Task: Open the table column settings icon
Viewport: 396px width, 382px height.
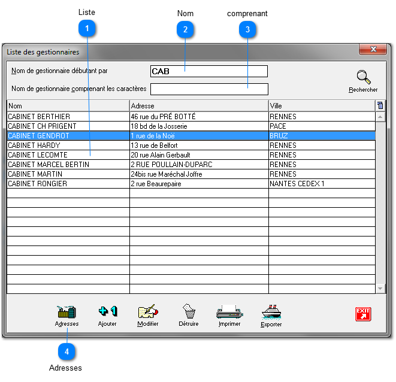Action: (380, 105)
